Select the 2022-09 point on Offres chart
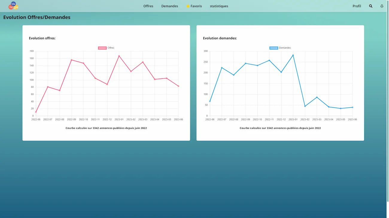This screenshot has height=218, width=389. [72, 60]
